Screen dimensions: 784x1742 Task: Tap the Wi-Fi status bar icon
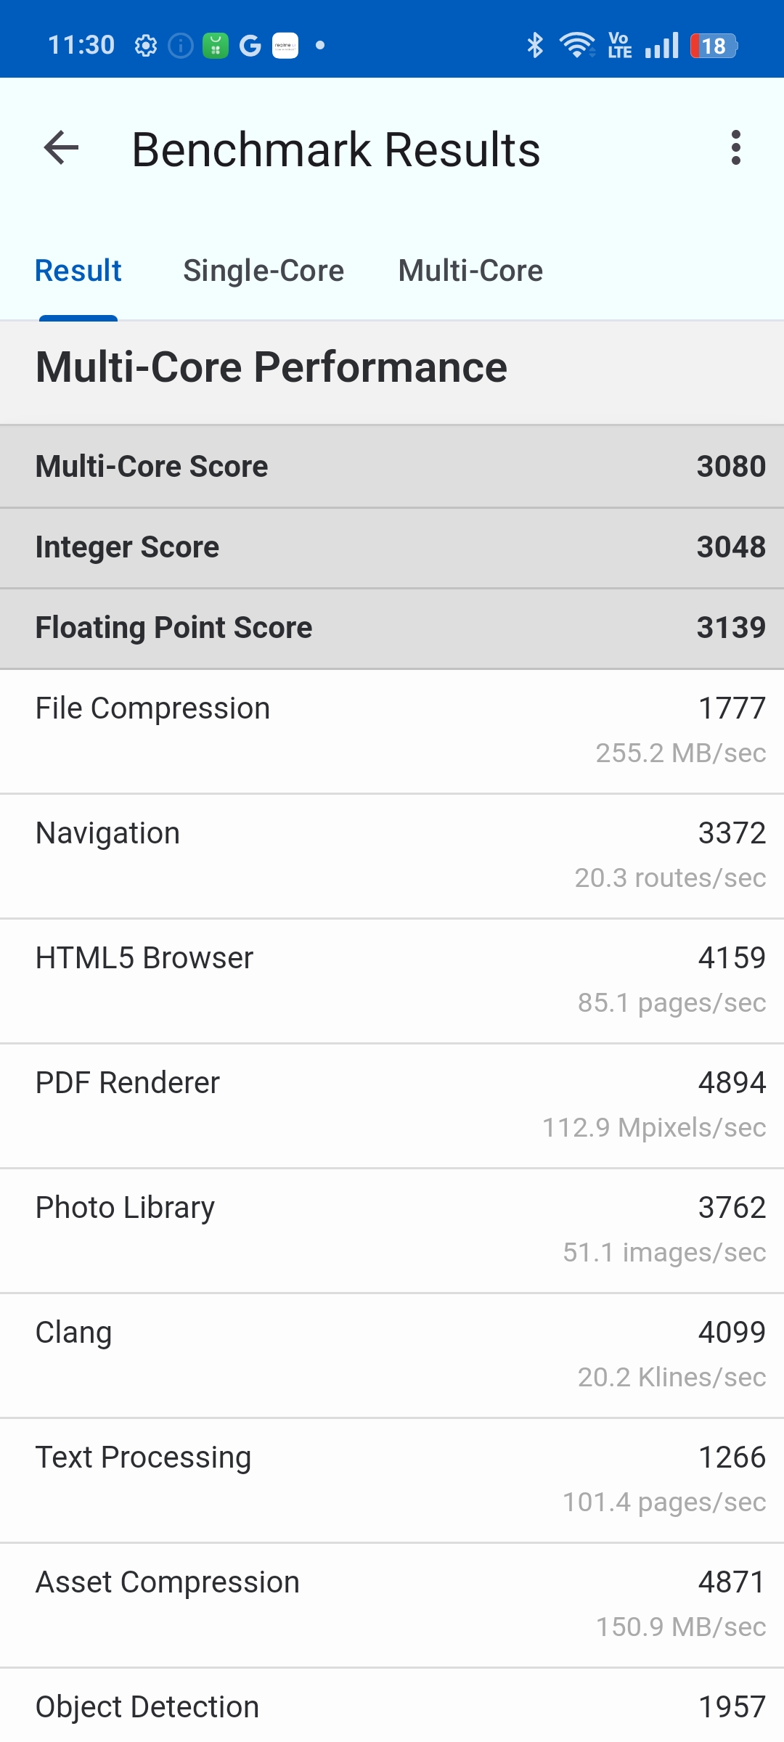577,45
